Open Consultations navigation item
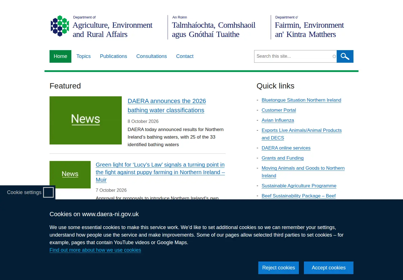 [151, 56]
